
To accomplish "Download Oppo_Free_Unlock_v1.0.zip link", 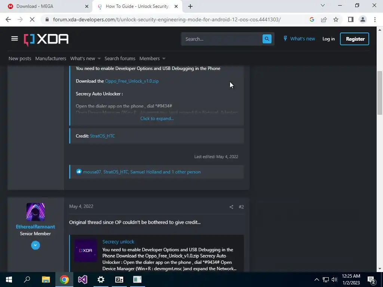I will (x=132, y=81).
